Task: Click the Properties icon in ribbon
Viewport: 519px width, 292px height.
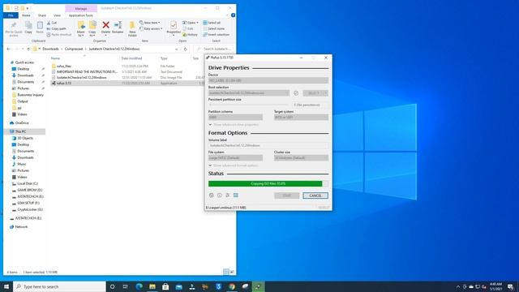Action: coord(174,25)
